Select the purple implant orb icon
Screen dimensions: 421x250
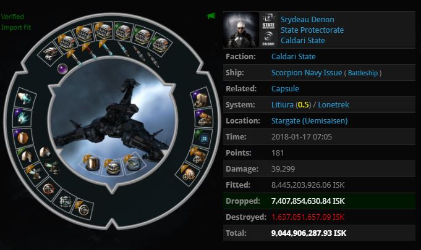click(62, 69)
